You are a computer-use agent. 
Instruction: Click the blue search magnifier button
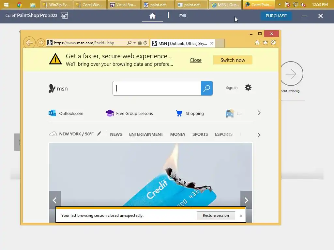tap(207, 88)
